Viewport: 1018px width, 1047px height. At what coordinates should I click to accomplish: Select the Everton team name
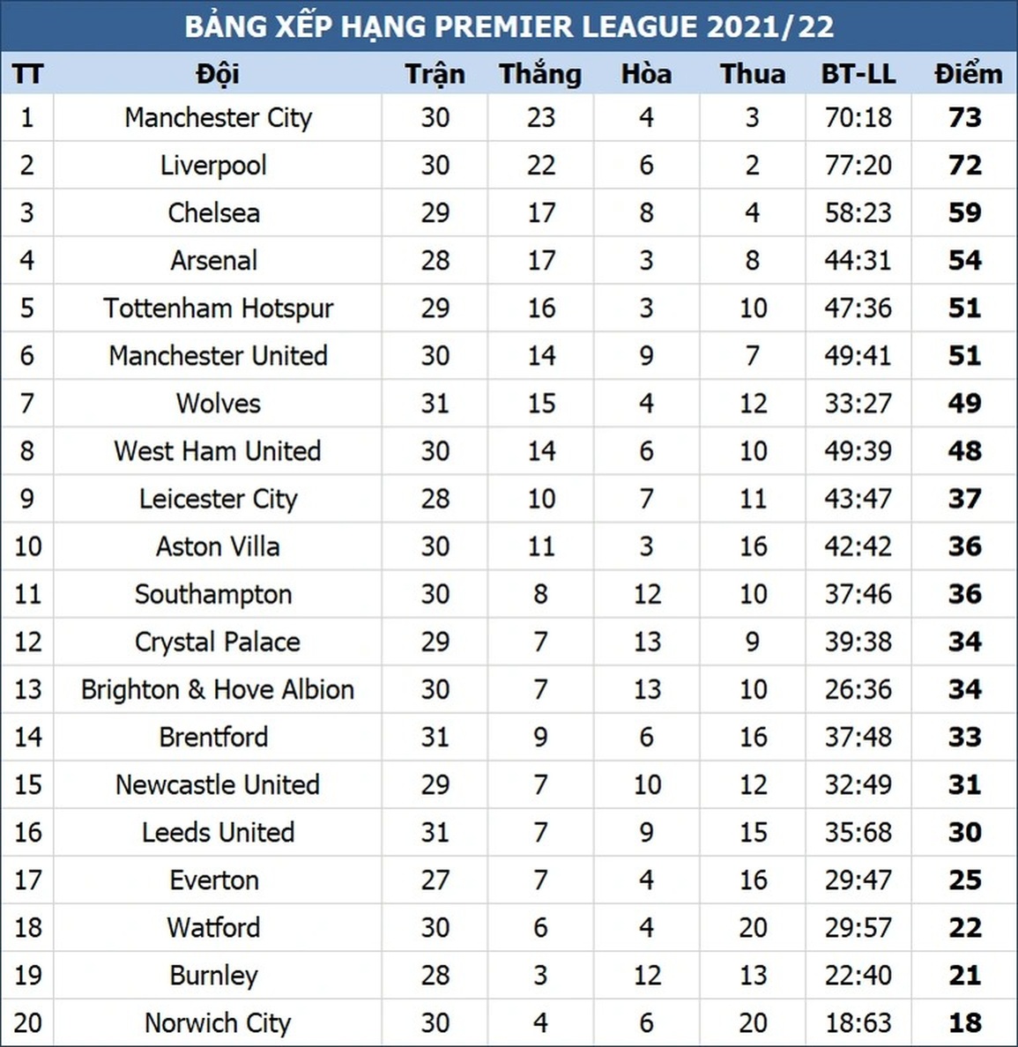coord(214,880)
